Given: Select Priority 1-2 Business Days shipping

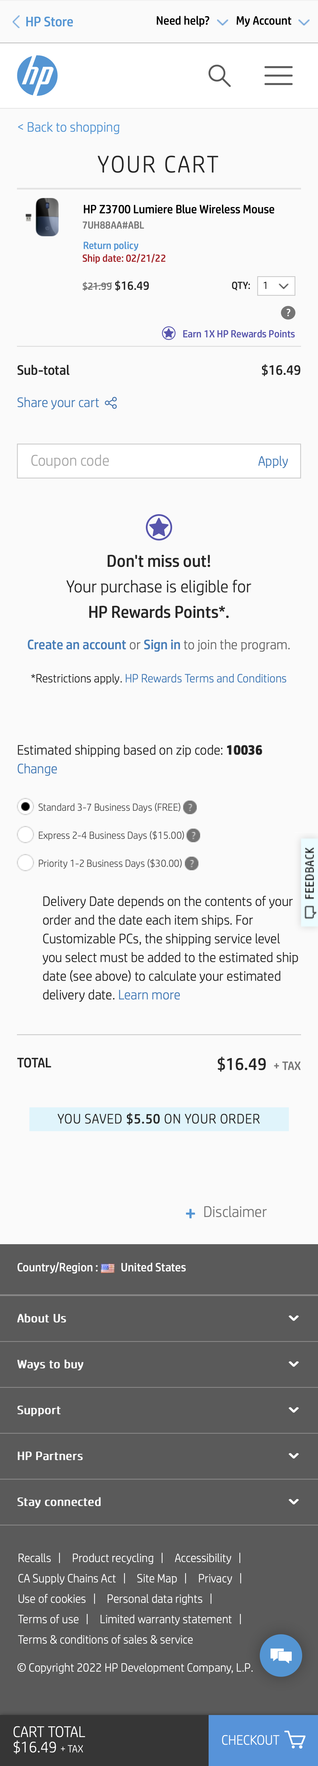Looking at the screenshot, I should pos(25,863).
